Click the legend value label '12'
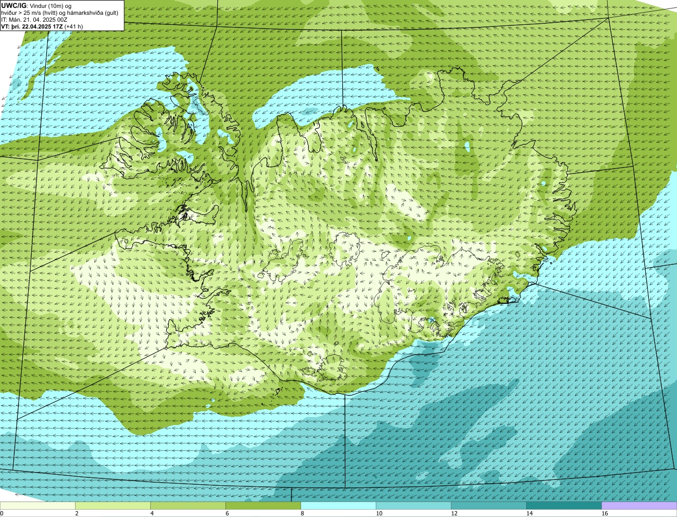677x517 pixels. coord(454,513)
